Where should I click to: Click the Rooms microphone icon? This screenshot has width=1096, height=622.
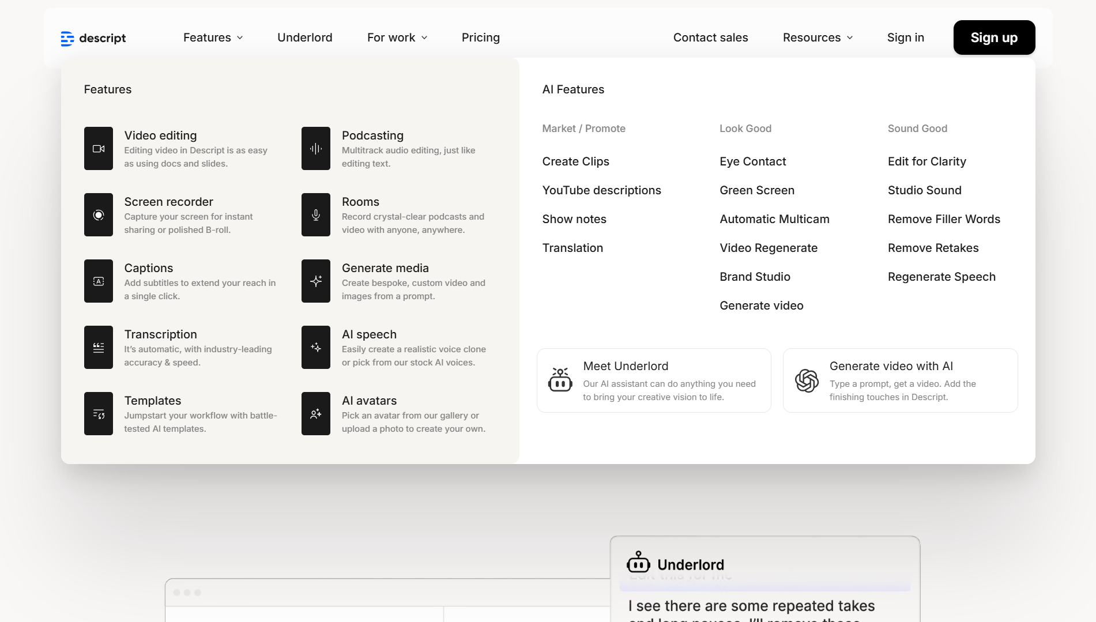pyautogui.click(x=316, y=215)
